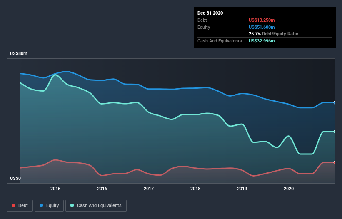Click the tooltip Debt row label

[202, 20]
